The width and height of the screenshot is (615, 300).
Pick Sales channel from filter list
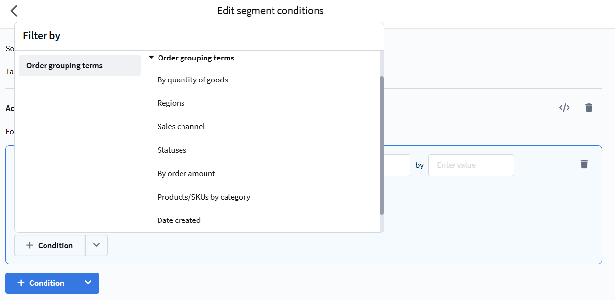point(181,126)
